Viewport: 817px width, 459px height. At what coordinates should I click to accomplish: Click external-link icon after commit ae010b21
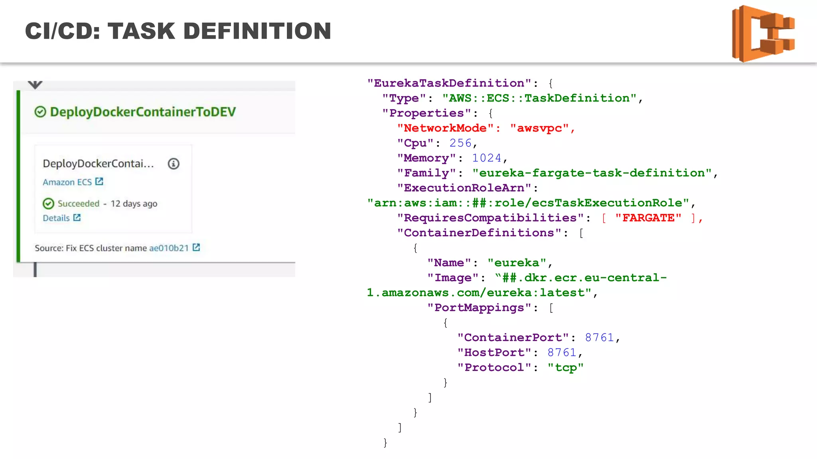(x=196, y=247)
